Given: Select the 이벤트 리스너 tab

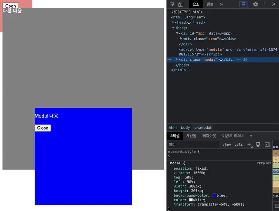Looking at the screenshot, I should [x=233, y=136].
